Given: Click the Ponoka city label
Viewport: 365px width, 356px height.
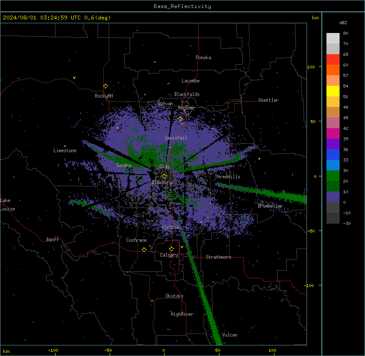Looking at the screenshot, I should point(203,58).
